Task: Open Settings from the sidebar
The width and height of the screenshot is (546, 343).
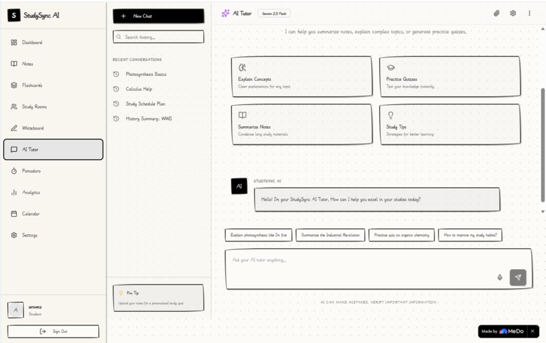Action: pos(54,235)
